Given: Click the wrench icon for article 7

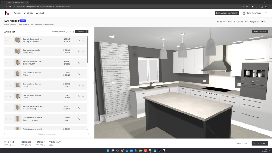Looking at the screenshot, I should (x=79, y=108).
